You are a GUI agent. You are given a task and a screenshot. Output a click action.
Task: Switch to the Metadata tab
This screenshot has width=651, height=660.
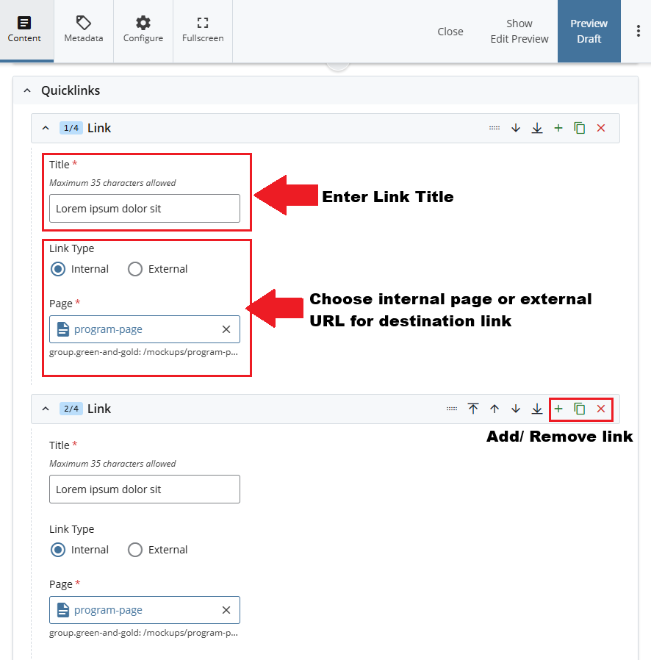point(84,30)
